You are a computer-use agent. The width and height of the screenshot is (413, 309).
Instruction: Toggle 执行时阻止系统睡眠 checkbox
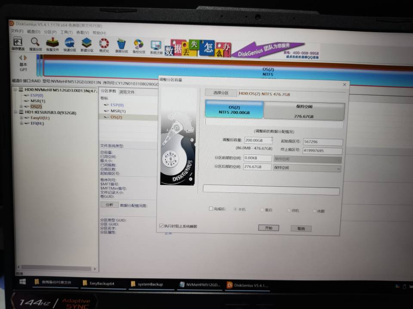pos(161,226)
